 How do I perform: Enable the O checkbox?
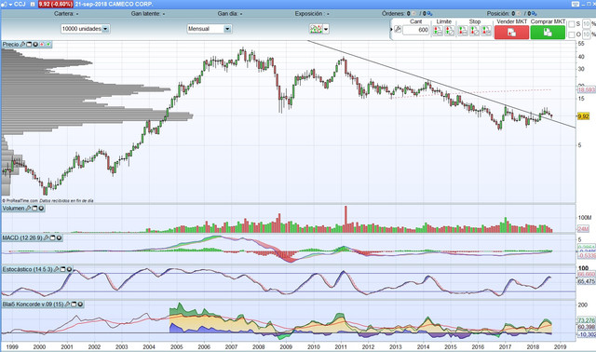(x=571, y=34)
